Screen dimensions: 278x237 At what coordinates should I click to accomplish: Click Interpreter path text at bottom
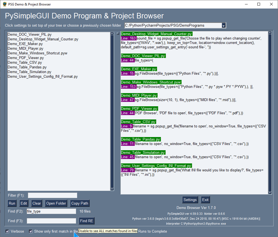coord(196,224)
